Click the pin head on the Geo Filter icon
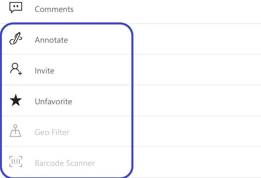 [x=15, y=127]
